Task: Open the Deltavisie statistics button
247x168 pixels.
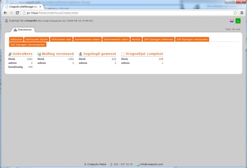Action: (16, 39)
